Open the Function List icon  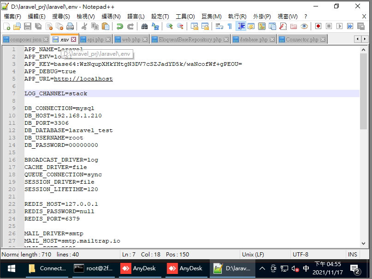(283, 26)
